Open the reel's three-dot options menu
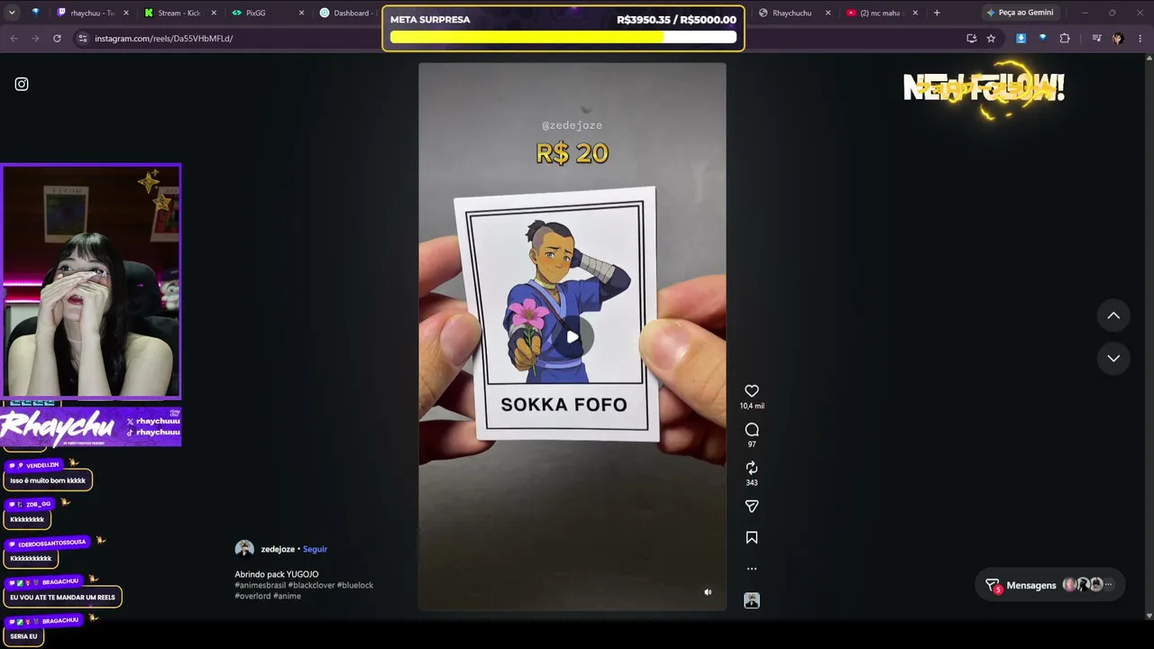 (752, 569)
